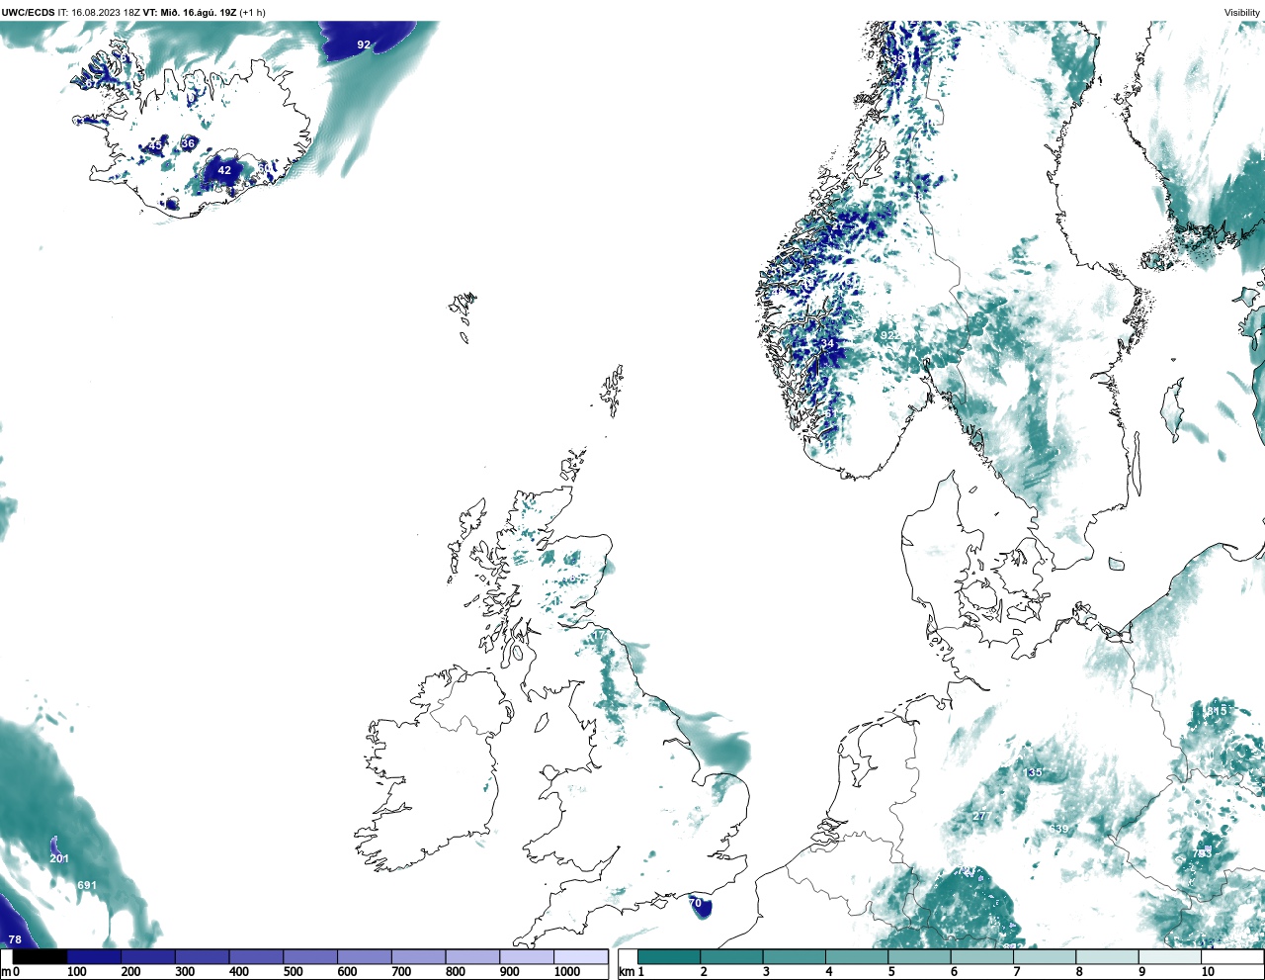Select the legend swatch between 400 and 500 m
The image size is (1265, 980).
point(256,957)
